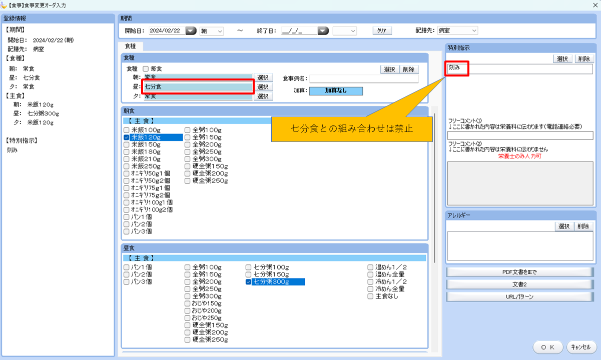The image size is (601, 360).
Task: Click the アレルギー list box
Action: pyautogui.click(x=520, y=245)
